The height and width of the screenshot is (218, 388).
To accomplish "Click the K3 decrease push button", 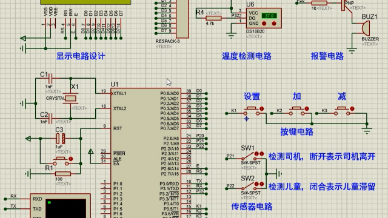I will point(342,111).
